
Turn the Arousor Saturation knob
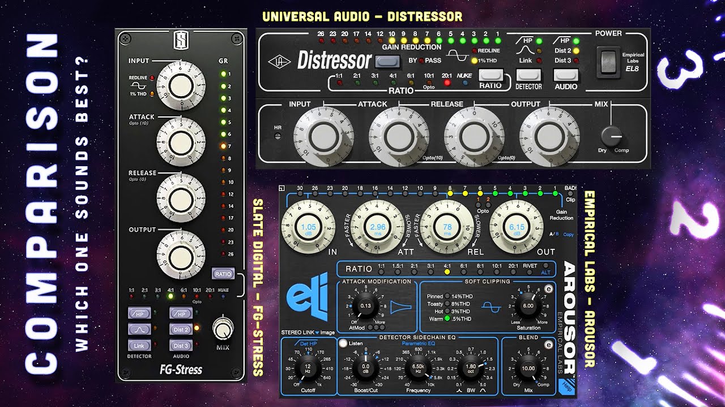pos(528,305)
